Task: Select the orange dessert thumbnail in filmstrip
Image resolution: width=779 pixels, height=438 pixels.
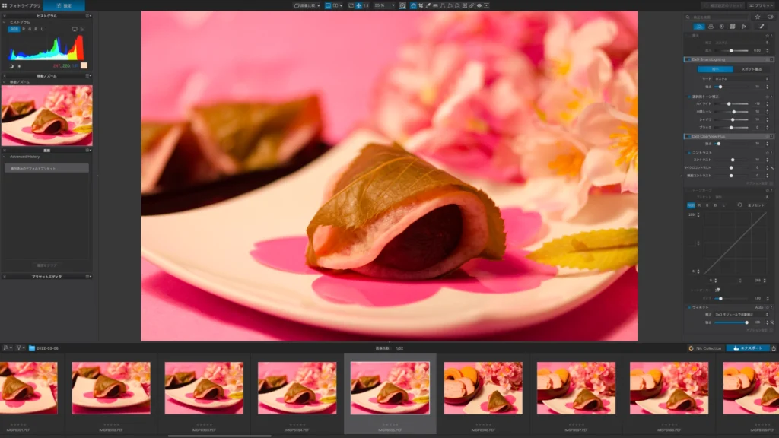Action: pyautogui.click(x=483, y=388)
